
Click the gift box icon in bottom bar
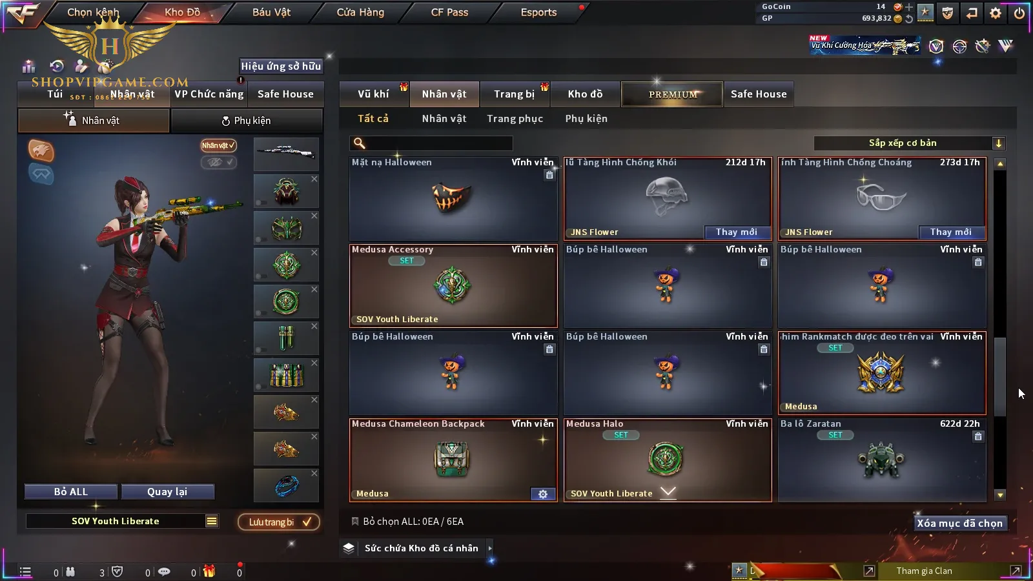209,571
